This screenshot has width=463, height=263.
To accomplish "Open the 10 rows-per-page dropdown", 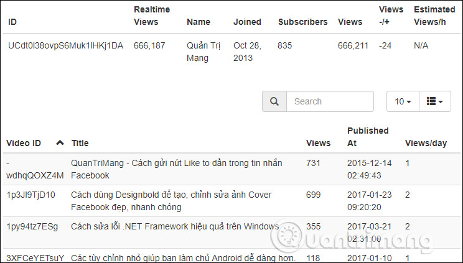I will click(x=403, y=101).
